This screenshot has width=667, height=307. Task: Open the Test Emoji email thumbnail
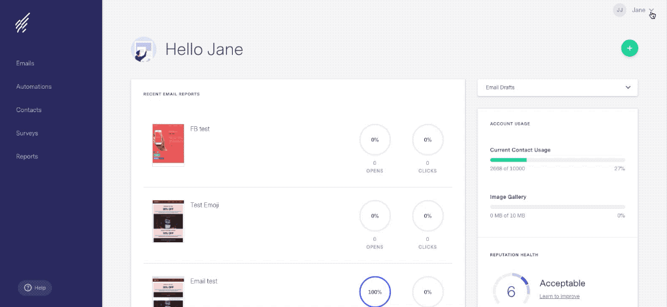click(x=168, y=222)
